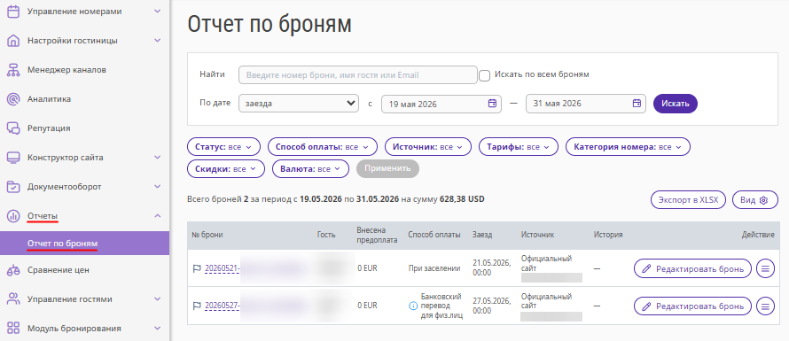The image size is (789, 341).
Task: Click flag icon of booking 20260521
Action: (x=197, y=268)
